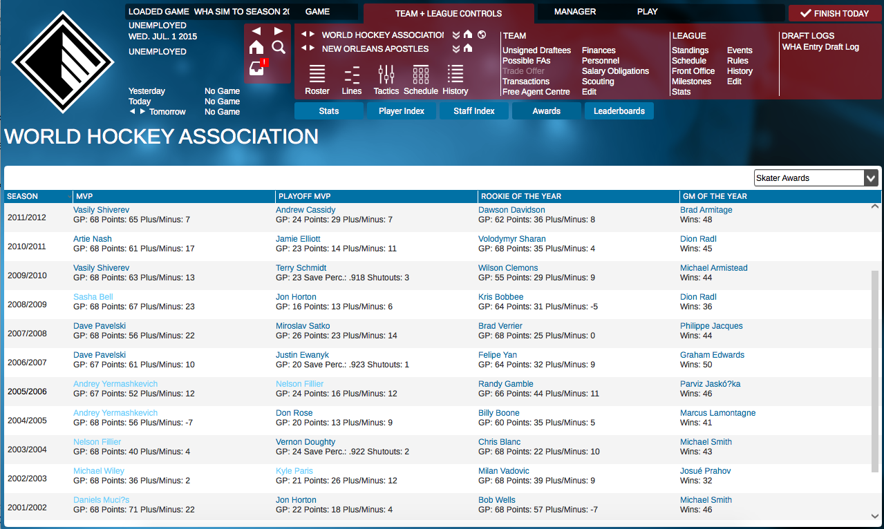Switch to the Leaderboards tab

pos(619,111)
